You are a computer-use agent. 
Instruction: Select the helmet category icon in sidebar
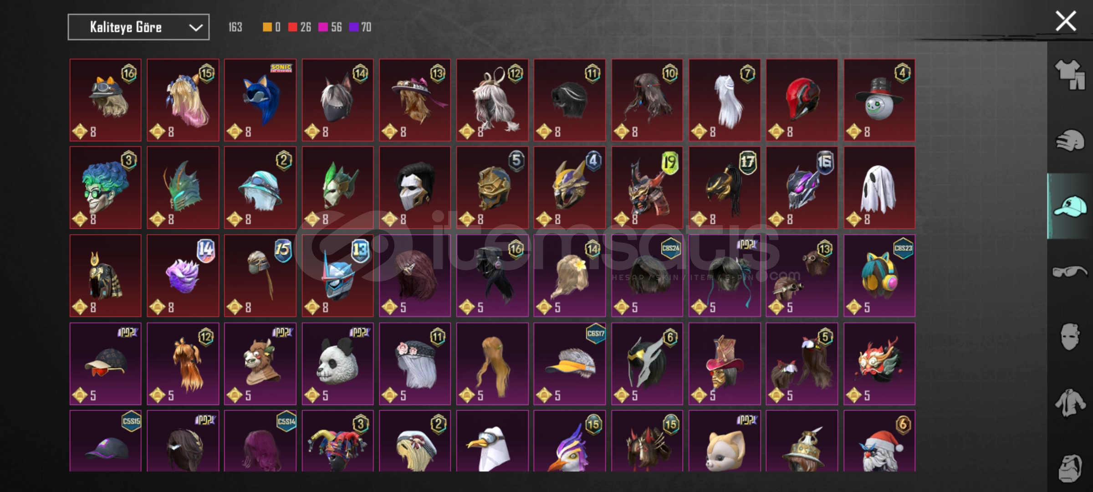[1070, 140]
